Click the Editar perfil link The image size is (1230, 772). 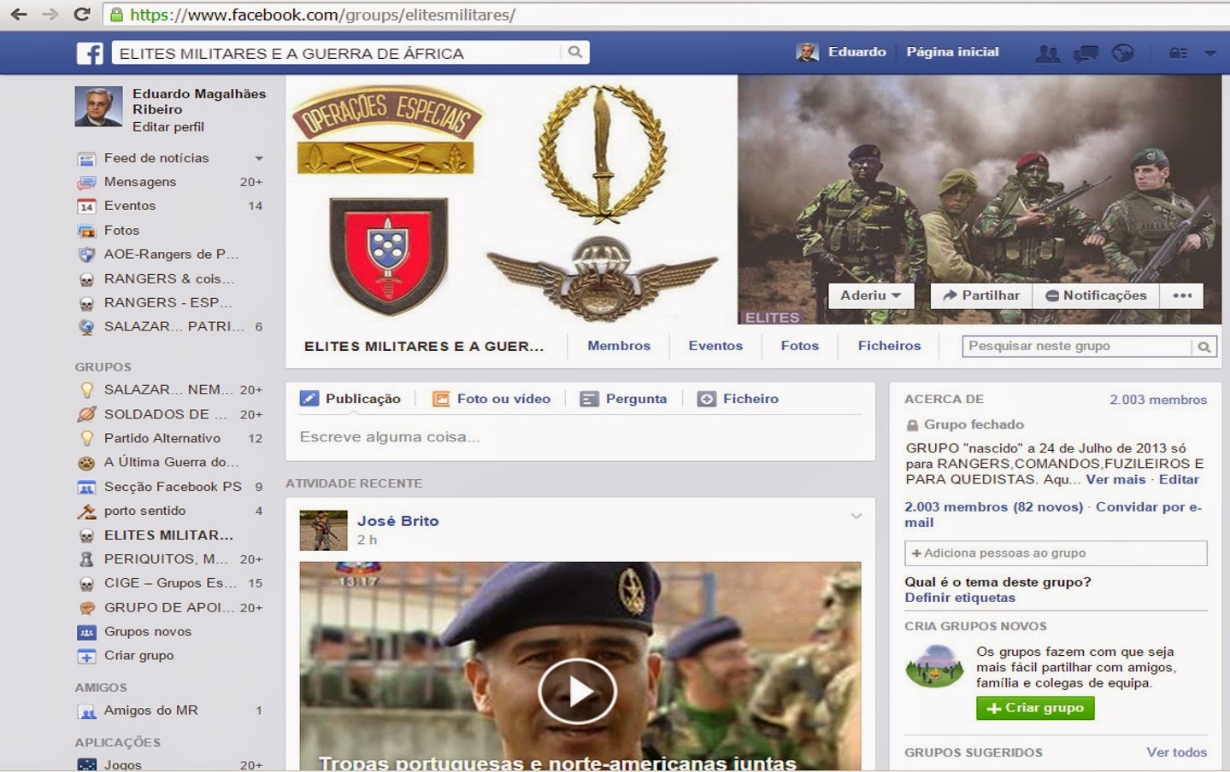pos(168,126)
